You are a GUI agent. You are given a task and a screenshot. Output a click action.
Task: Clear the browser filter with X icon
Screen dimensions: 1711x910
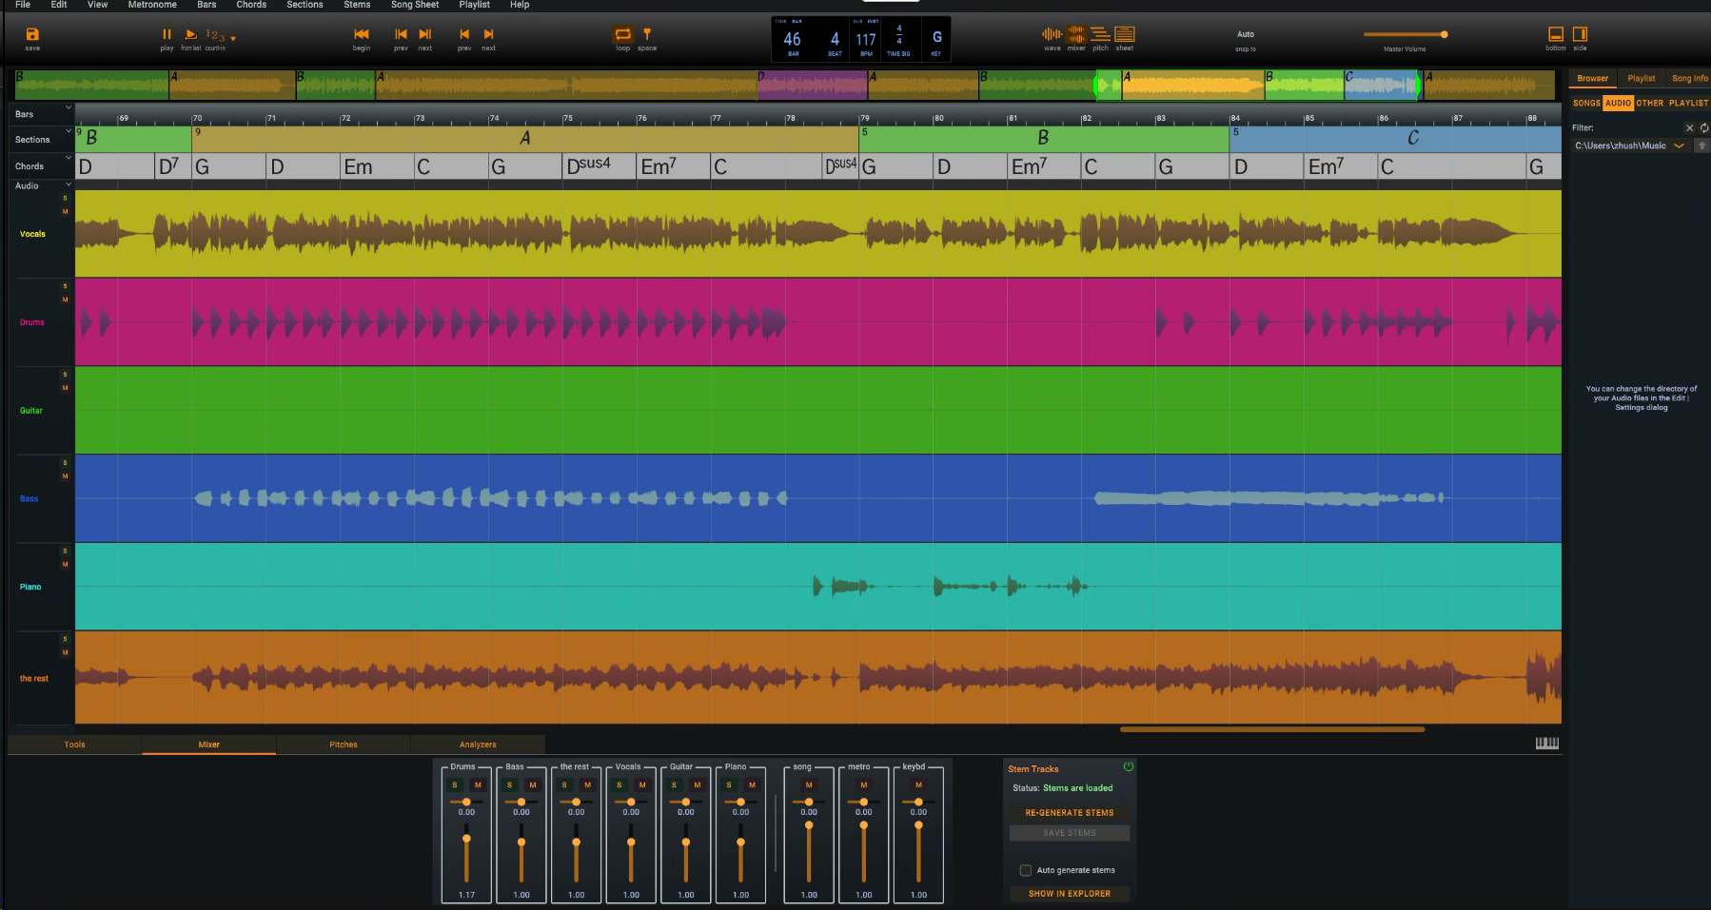[1689, 127]
